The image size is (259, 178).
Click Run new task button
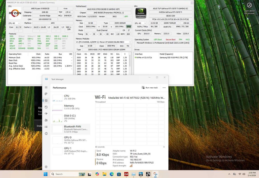150,88
